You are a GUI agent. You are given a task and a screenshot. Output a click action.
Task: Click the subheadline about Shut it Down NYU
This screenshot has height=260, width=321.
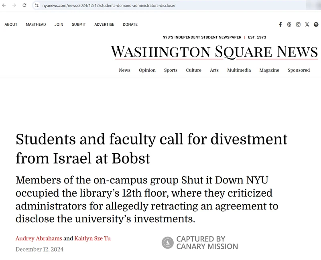pos(147,199)
